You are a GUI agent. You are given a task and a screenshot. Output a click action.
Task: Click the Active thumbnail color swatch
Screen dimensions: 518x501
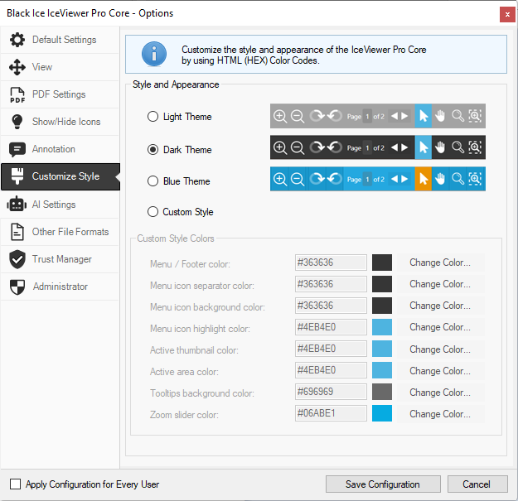[382, 349]
